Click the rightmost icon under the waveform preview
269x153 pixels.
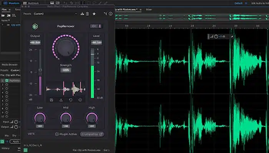coord(80,100)
